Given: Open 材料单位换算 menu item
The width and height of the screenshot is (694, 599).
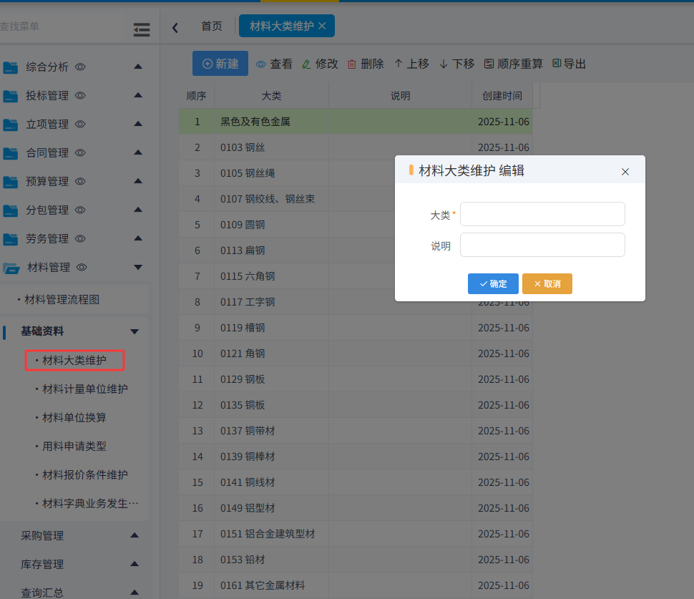Looking at the screenshot, I should tap(74, 418).
